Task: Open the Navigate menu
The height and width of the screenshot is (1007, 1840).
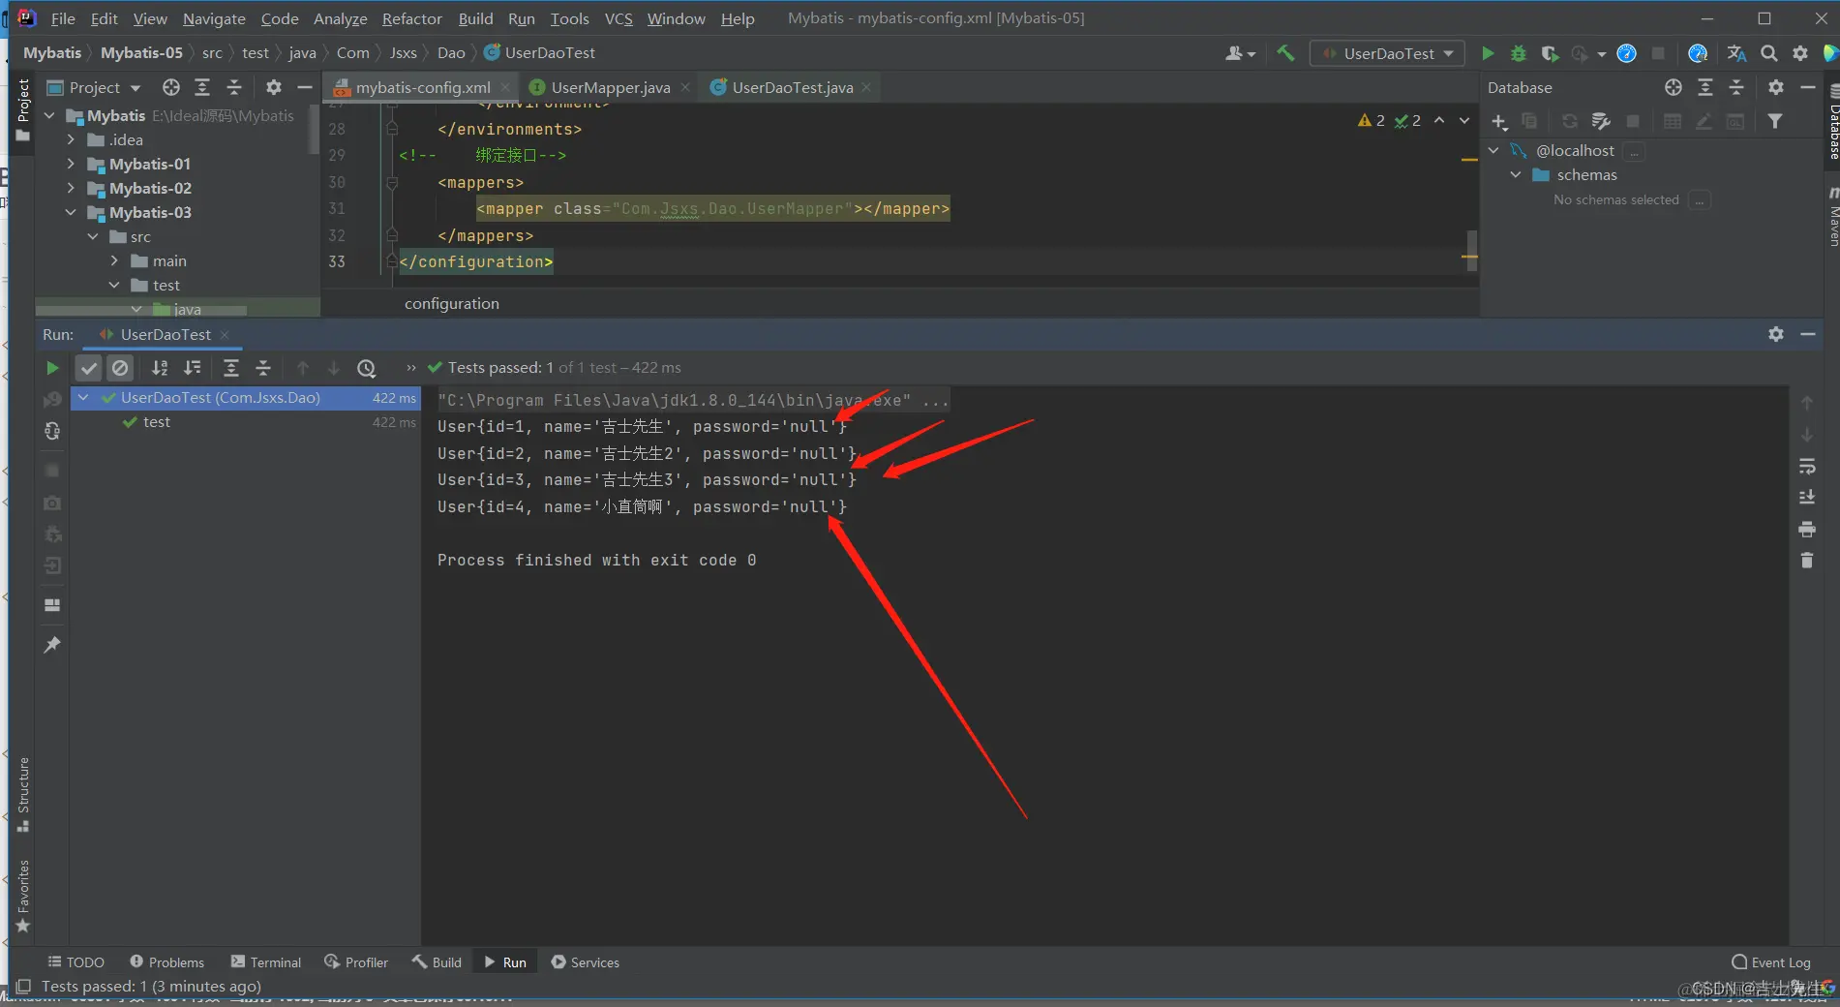Action: coord(214,18)
